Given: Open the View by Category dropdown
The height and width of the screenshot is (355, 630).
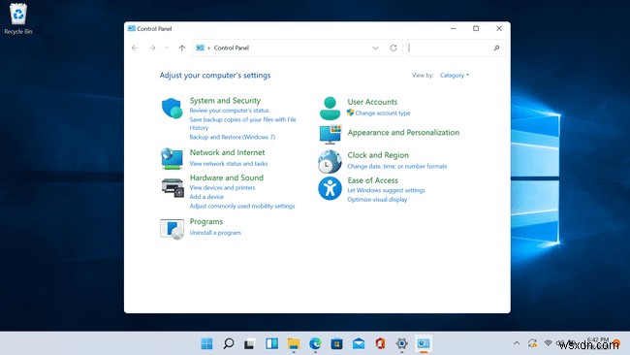Looking at the screenshot, I should pos(455,76).
